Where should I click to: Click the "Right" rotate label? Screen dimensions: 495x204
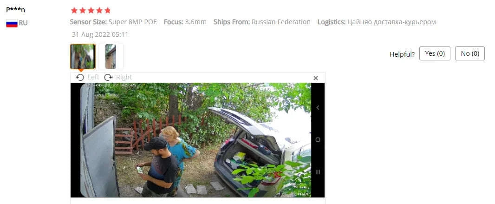click(x=124, y=77)
